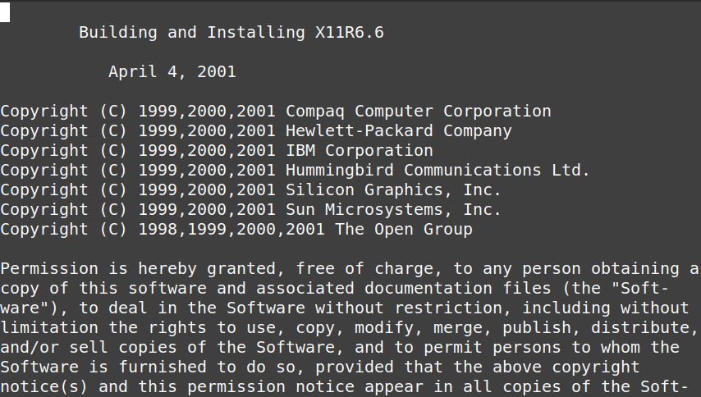Screen dimensions: 701x397
Task: Click "The Open Group" text
Action: click(x=404, y=230)
